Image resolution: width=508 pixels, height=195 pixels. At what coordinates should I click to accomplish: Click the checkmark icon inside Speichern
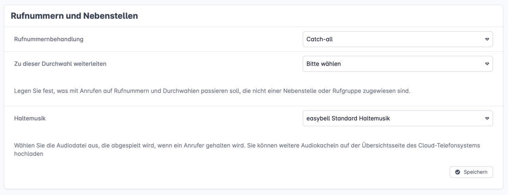pos(458,172)
